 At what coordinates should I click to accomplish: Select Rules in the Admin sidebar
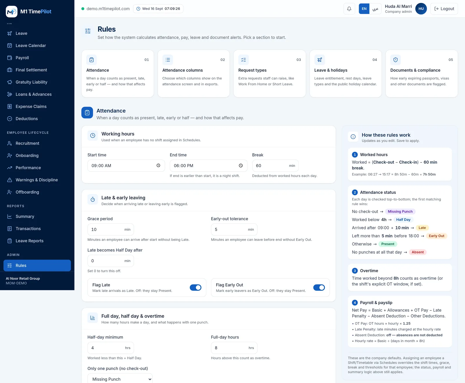pyautogui.click(x=37, y=265)
